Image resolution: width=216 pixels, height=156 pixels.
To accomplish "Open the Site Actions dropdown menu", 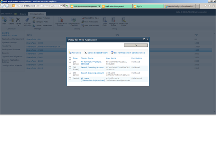I will tap(7, 14).
